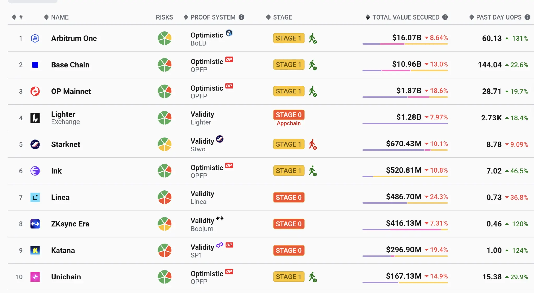Screen dimensions: 534x293
Task: Click Arbitrum One's value distribution bar
Action: coord(405,44)
